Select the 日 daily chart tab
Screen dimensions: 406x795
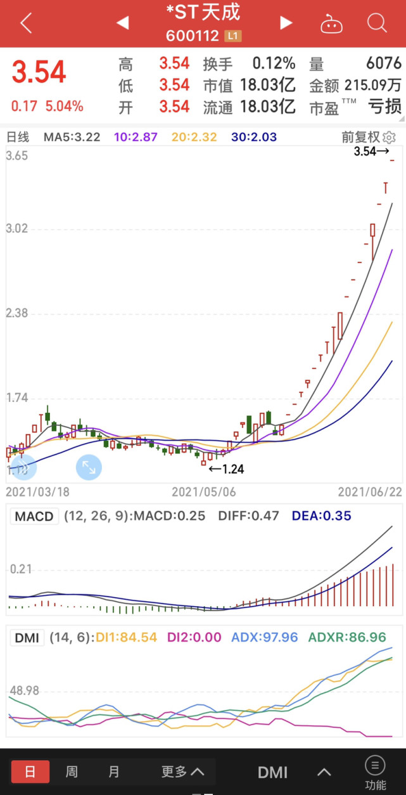tap(30, 772)
